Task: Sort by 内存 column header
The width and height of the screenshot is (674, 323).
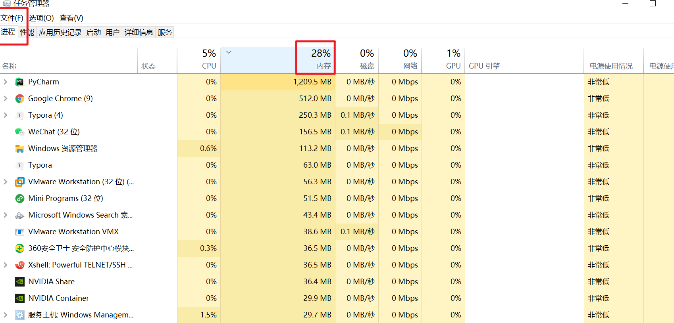Action: click(316, 60)
